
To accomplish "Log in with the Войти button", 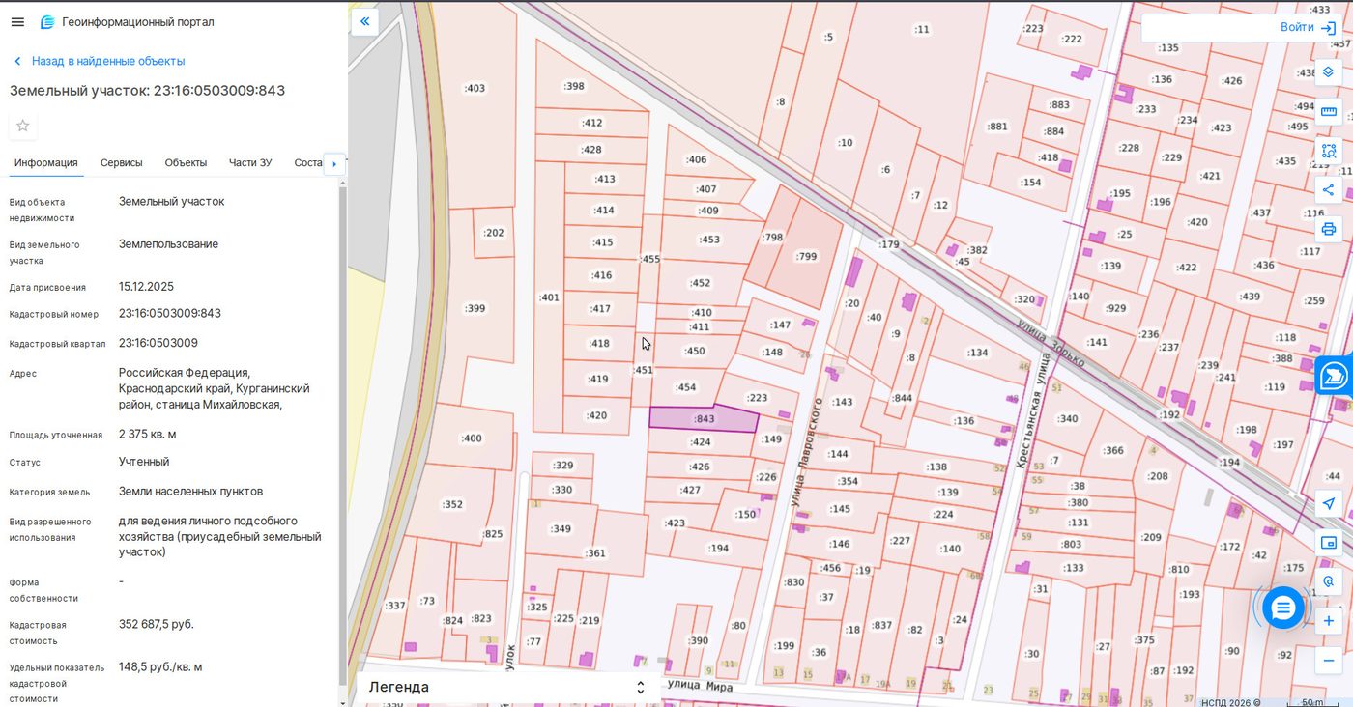I will pyautogui.click(x=1309, y=28).
